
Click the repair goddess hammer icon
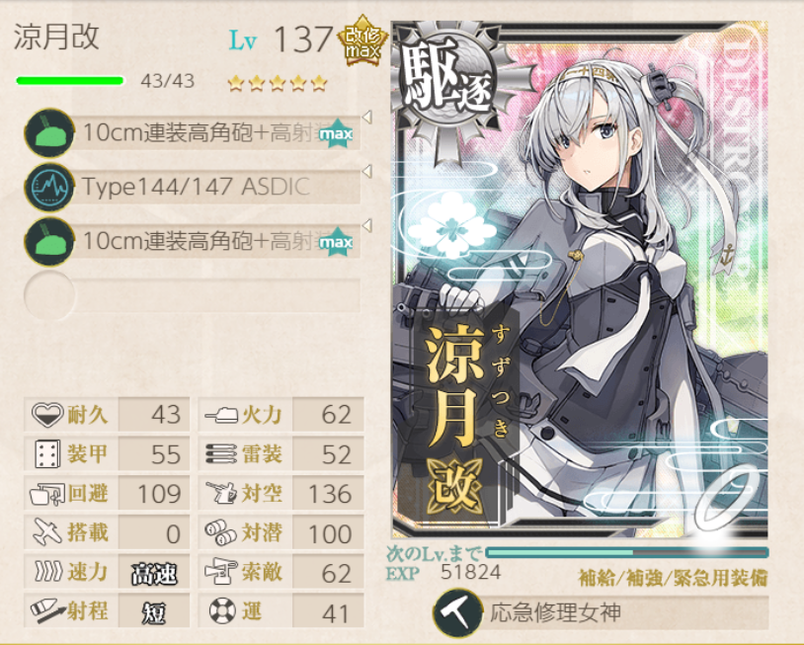click(458, 612)
